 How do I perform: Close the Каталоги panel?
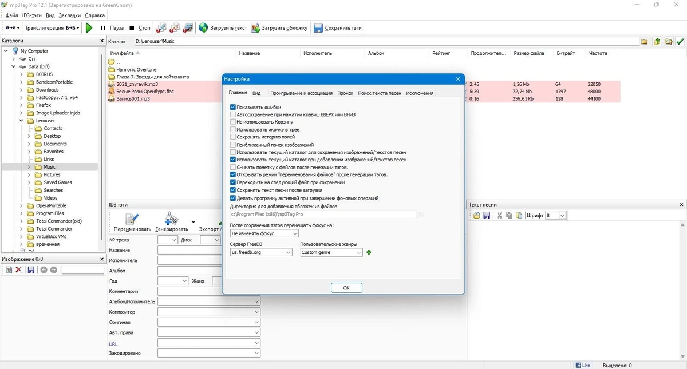[101, 41]
